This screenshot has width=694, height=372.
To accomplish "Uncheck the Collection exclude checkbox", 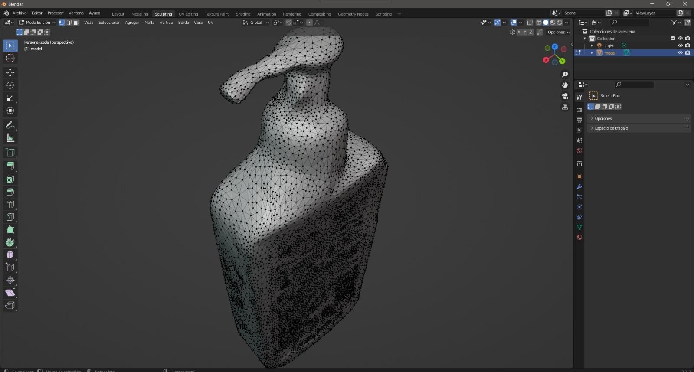I will pos(673,39).
